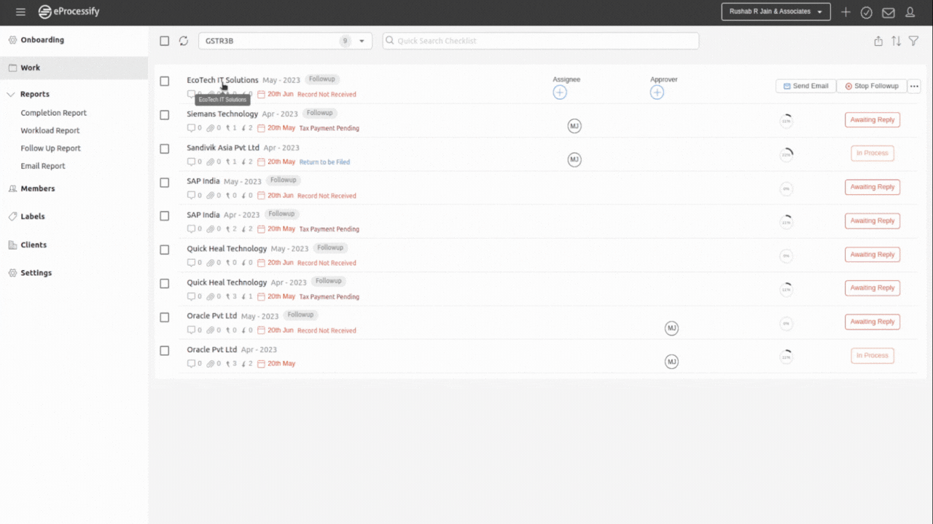Image resolution: width=933 pixels, height=524 pixels.
Task: Toggle the select-all checkbox in toolbar
Action: [x=165, y=41]
